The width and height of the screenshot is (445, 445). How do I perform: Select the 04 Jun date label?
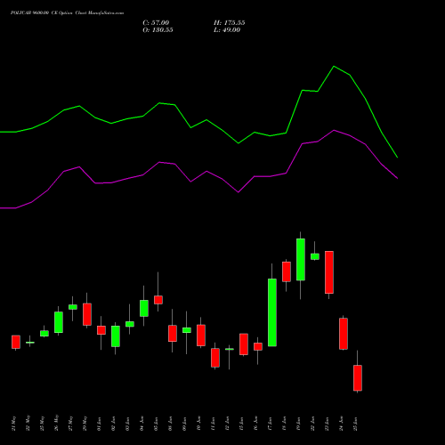coord(142,424)
